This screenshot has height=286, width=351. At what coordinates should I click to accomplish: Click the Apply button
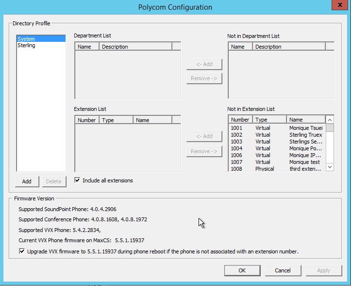(x=324, y=270)
